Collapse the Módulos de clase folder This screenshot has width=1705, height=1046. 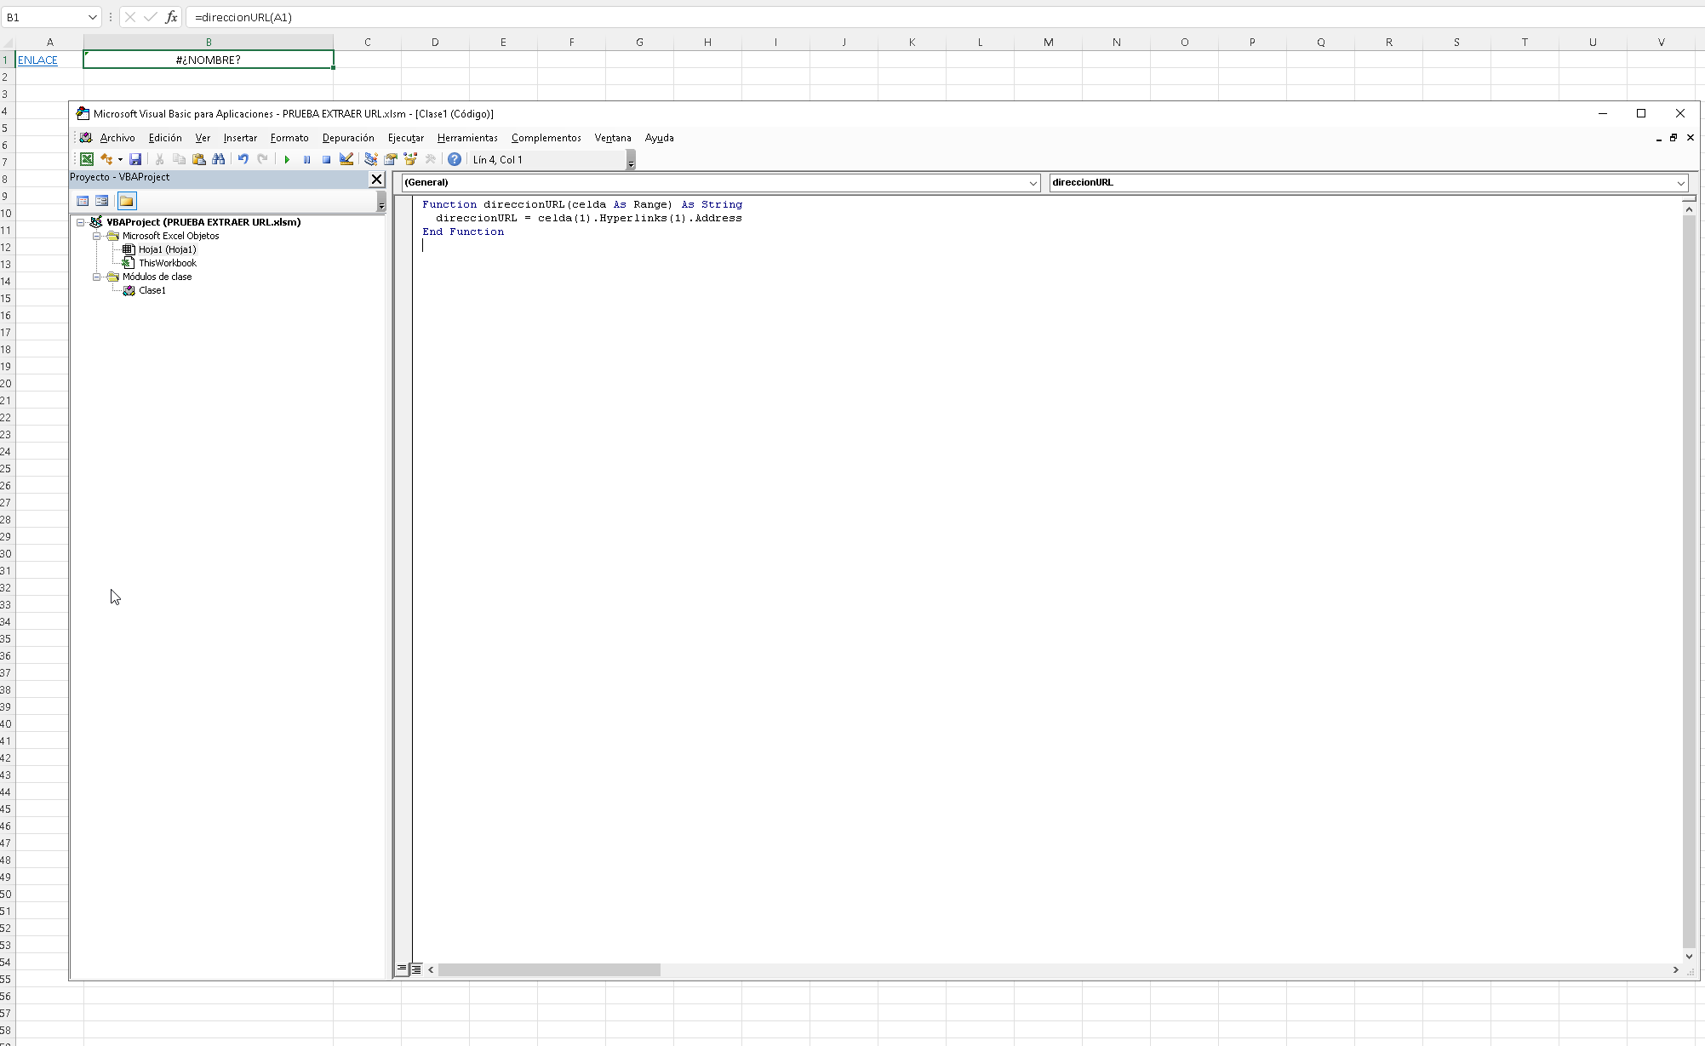pos(97,277)
